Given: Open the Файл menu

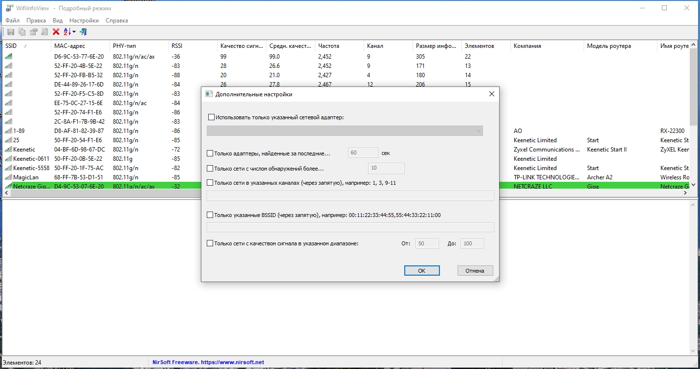Looking at the screenshot, I should tap(13, 21).
